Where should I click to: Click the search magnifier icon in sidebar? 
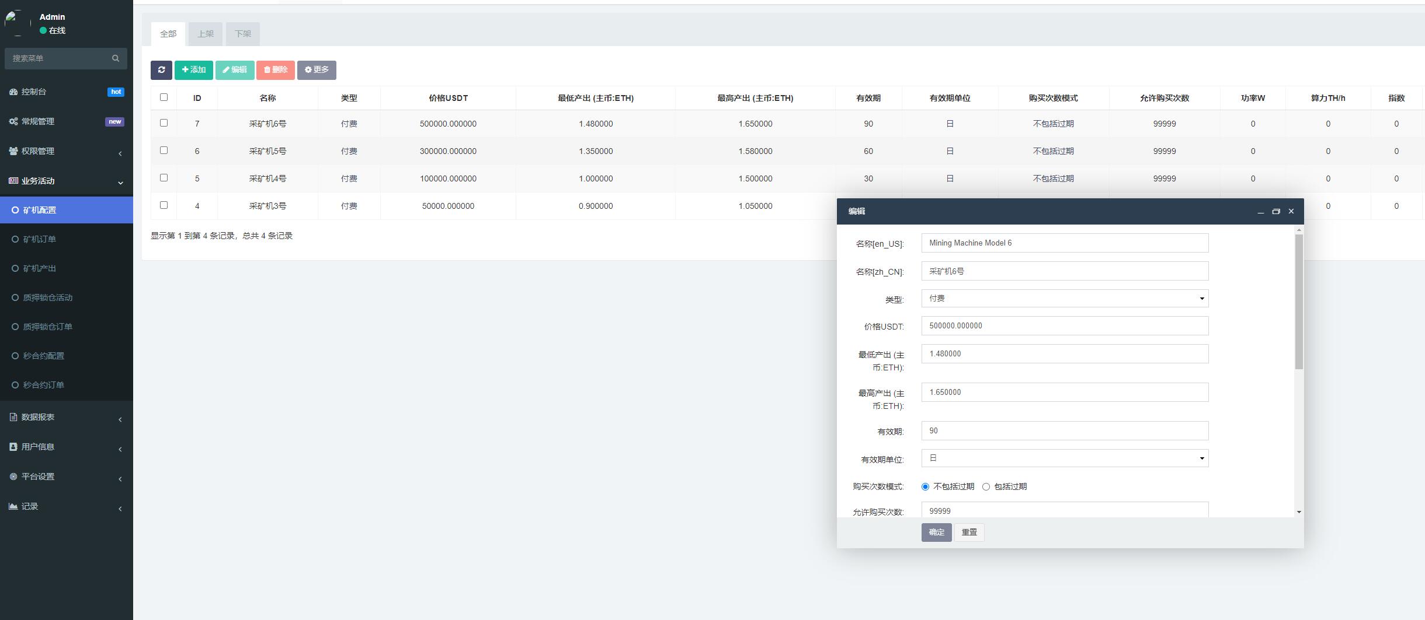pos(116,58)
